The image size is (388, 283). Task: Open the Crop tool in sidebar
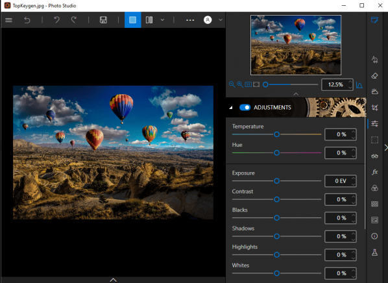tap(374, 108)
